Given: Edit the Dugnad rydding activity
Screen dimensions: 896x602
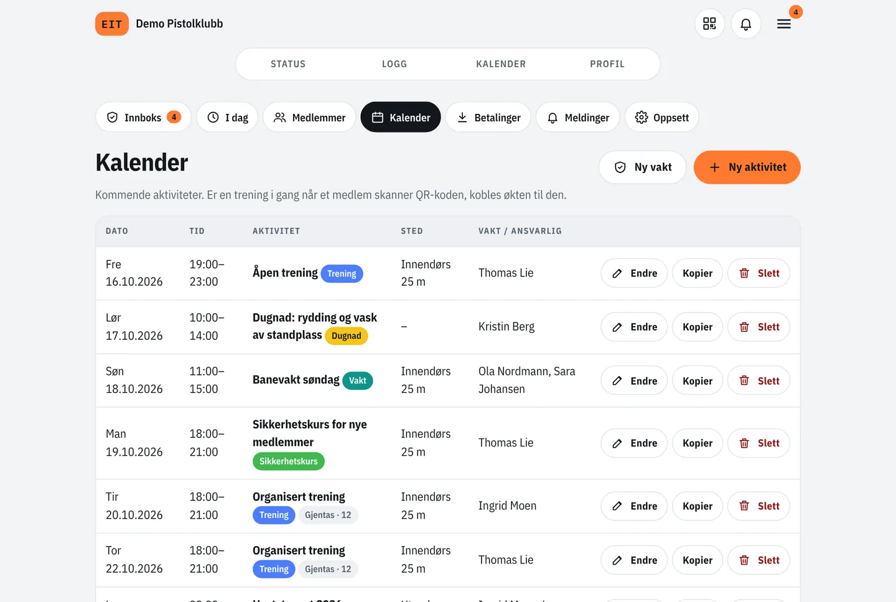Looking at the screenshot, I should 634,327.
